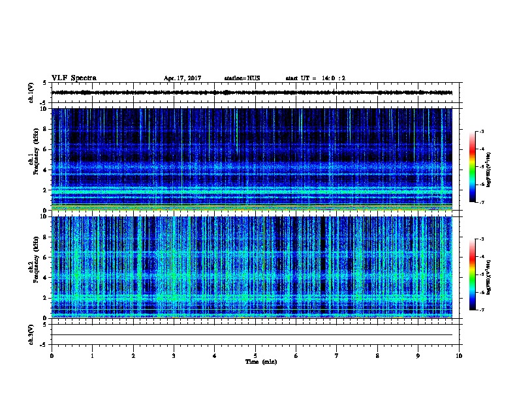Click the "-7" value on ch.2 color bar
The height and width of the screenshot is (399, 517).
pos(482,310)
